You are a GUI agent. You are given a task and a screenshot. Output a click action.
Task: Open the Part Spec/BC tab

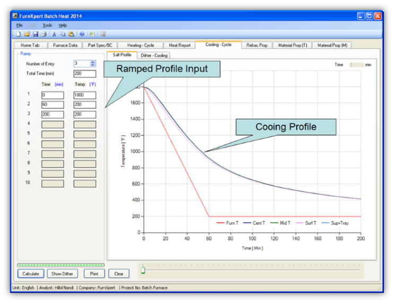[x=100, y=45]
